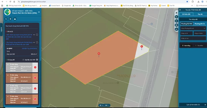This screenshot has height=108, width=207.
Task: Select radio for Điều chỉnh quy hoạch chung plan
Action: point(37,35)
